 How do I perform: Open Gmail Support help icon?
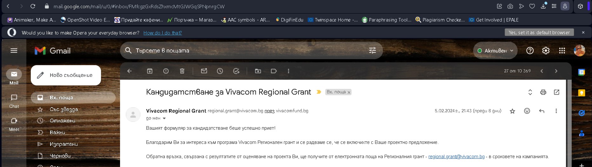[x=530, y=51]
